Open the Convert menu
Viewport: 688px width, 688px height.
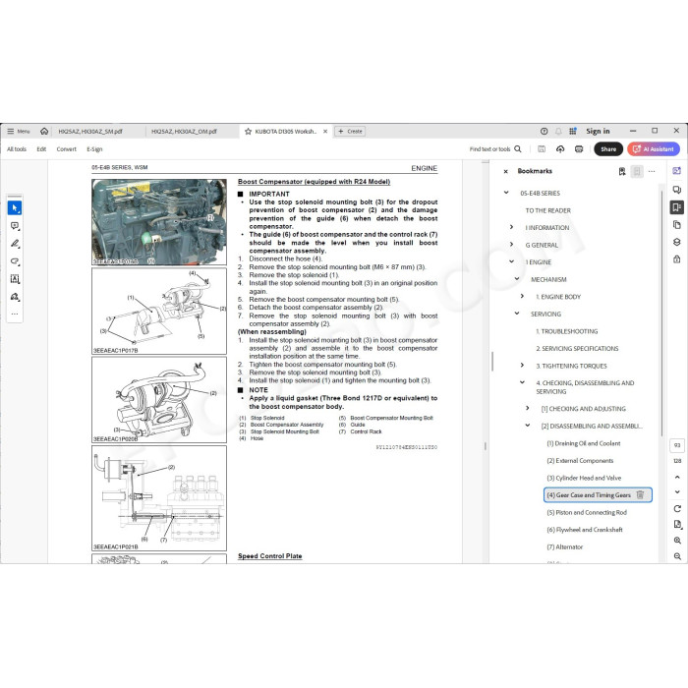pos(66,149)
